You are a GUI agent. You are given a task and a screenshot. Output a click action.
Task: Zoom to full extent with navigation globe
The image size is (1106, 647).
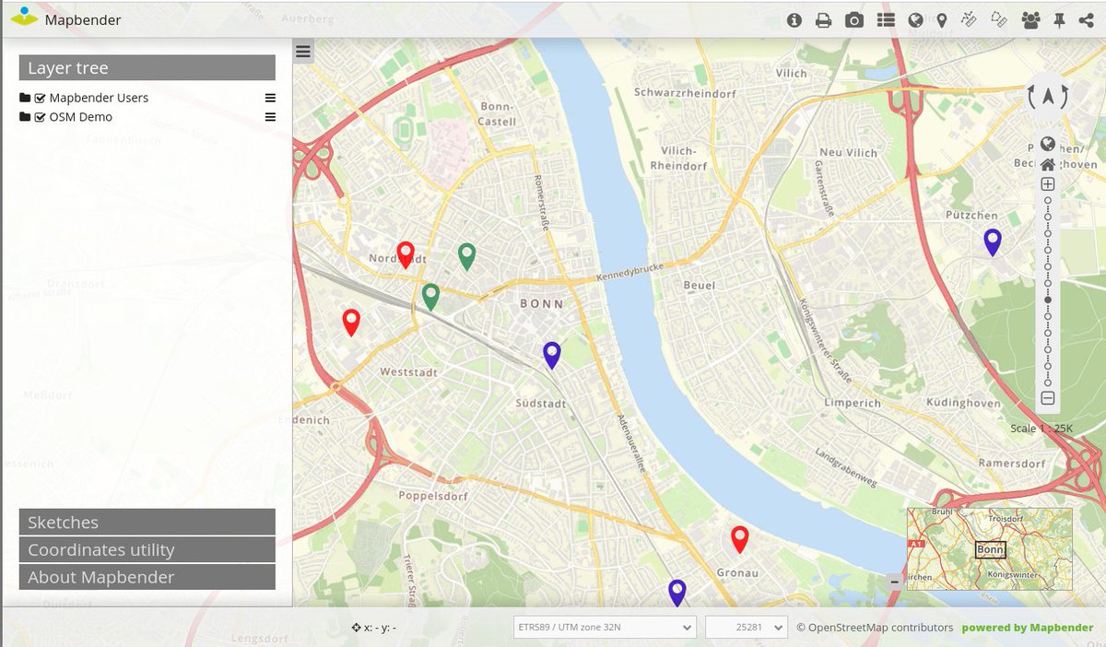tap(1048, 144)
